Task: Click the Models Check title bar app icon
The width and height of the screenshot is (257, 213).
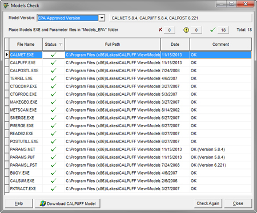Action: (x=6, y=6)
